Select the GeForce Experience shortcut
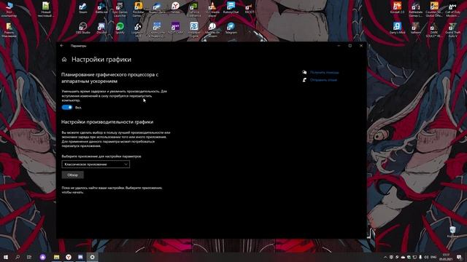This screenshot has width=467, height=262. tap(194, 9)
